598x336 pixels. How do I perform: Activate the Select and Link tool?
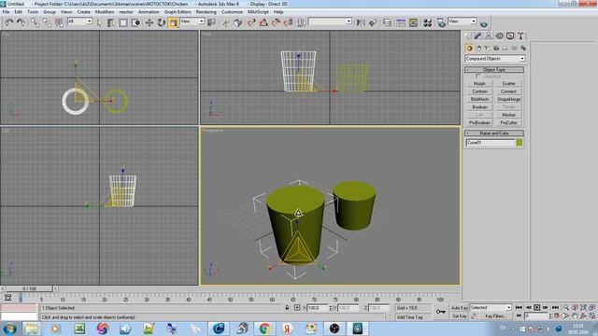[x=35, y=22]
